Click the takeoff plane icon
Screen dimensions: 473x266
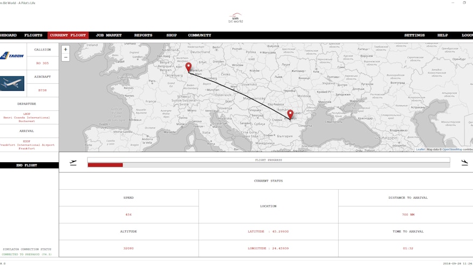[x=73, y=163]
